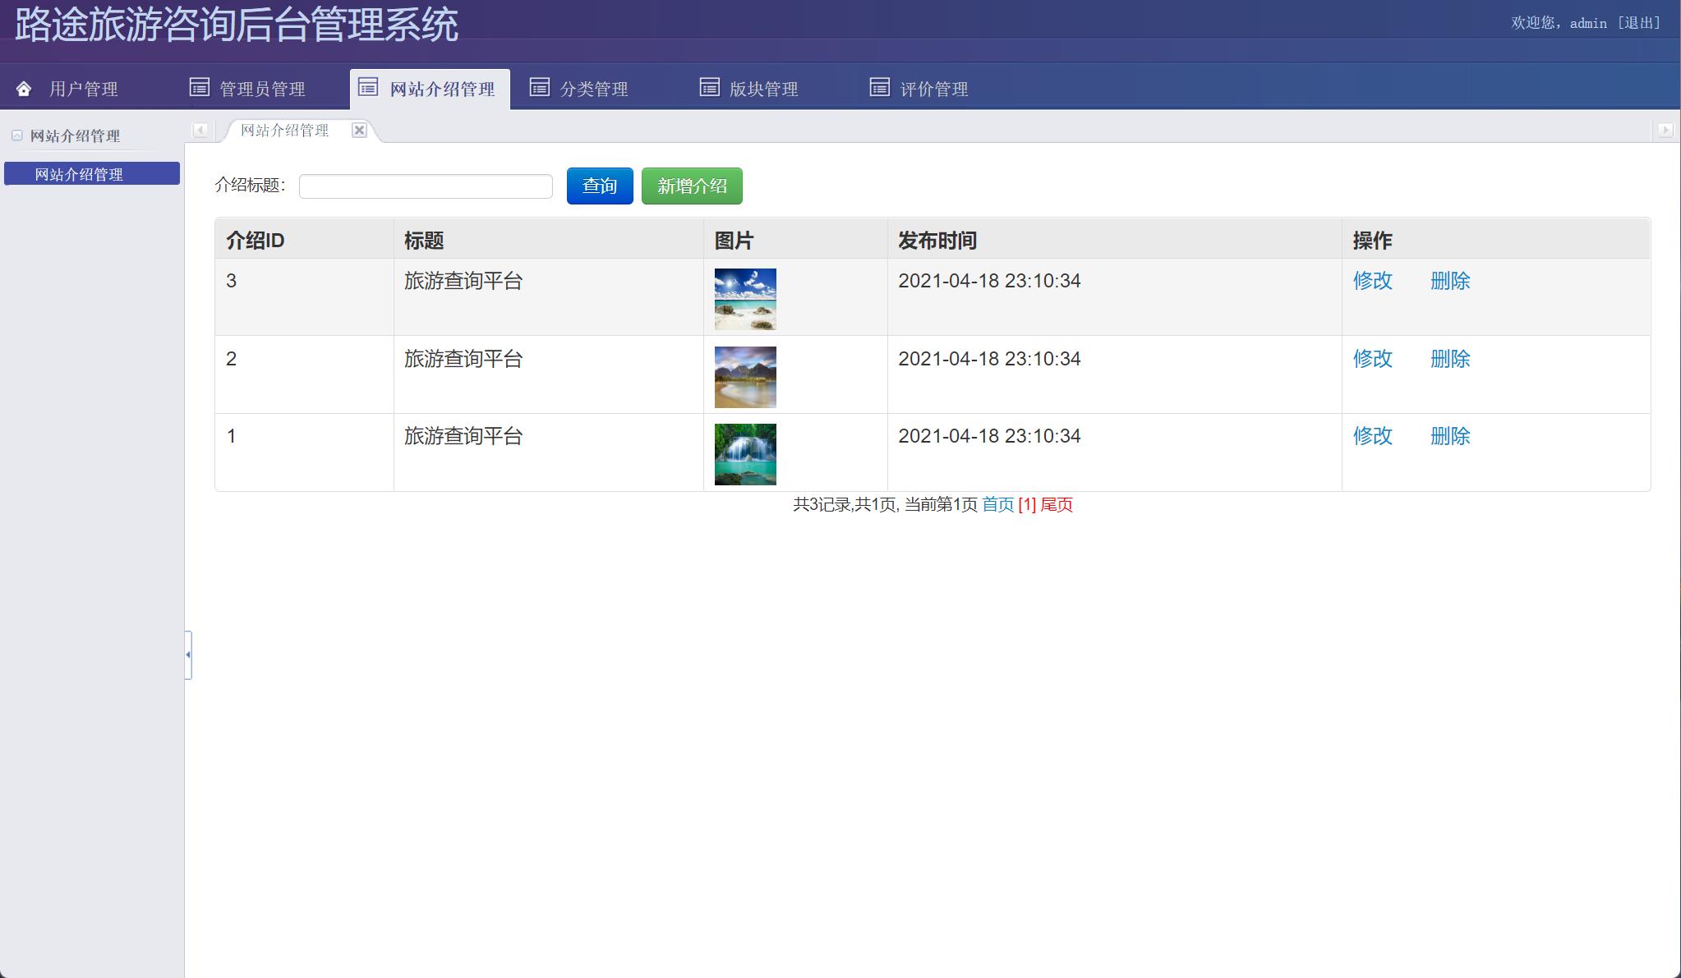This screenshot has height=978, width=1681.
Task: Click the right tab-scroll arrow
Action: 1665,130
